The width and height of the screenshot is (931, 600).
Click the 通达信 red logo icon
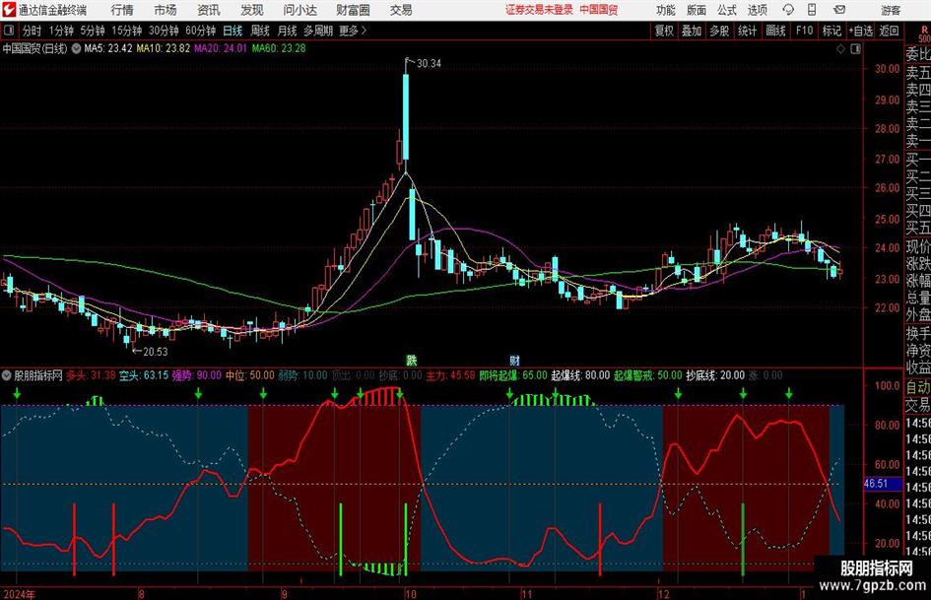point(9,10)
